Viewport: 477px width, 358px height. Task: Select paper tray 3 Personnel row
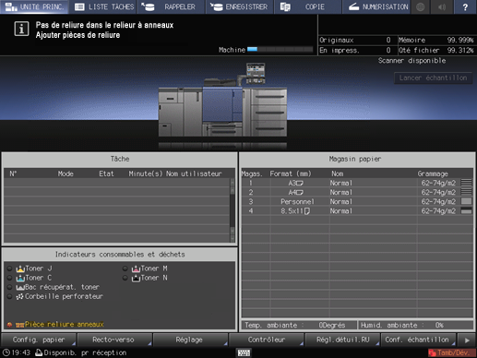click(357, 201)
